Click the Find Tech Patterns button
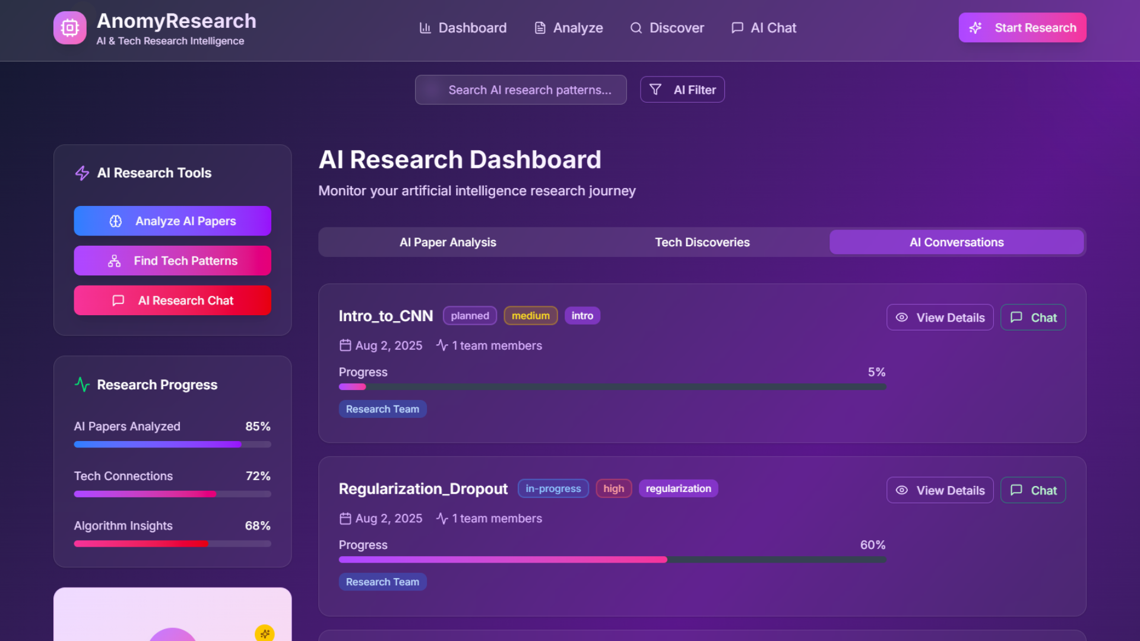1140x641 pixels. [x=173, y=261]
